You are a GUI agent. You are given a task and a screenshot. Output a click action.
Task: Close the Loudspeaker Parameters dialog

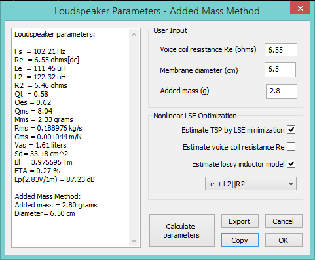[x=300, y=9]
